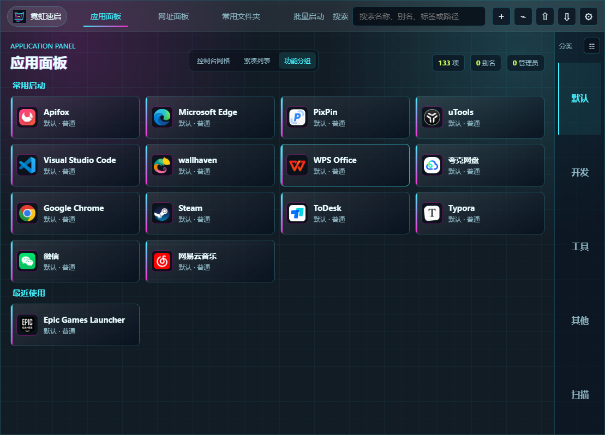Screen dimensions: 605x435
Task: Open the 网址面板 tab
Action: (x=173, y=16)
